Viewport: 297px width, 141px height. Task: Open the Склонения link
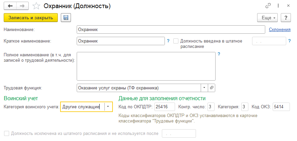280,30
